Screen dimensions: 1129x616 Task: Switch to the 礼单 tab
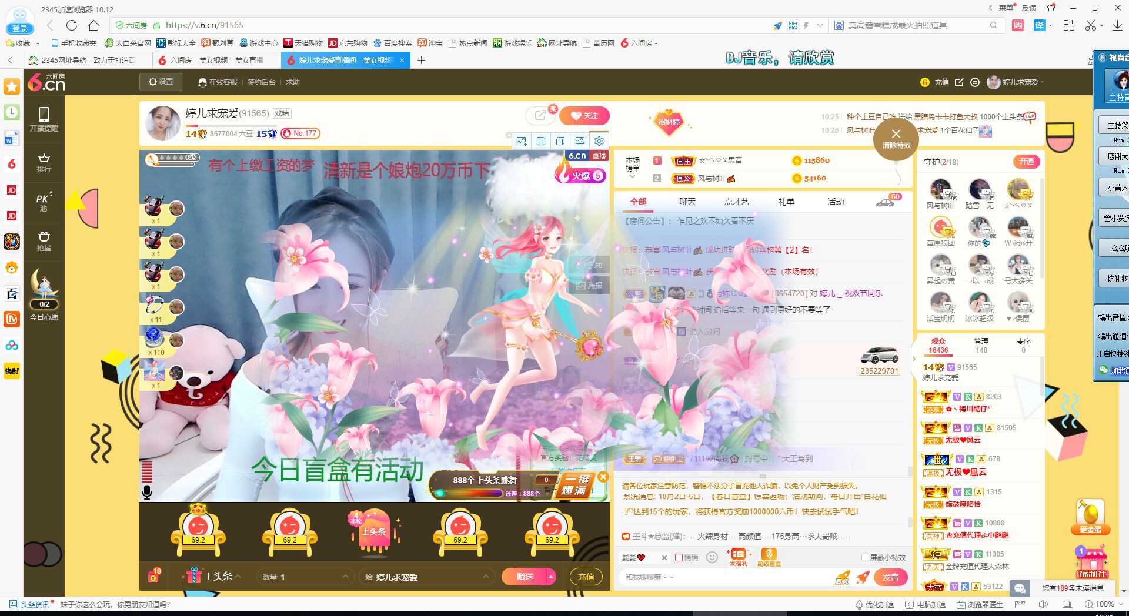pyautogui.click(x=786, y=202)
